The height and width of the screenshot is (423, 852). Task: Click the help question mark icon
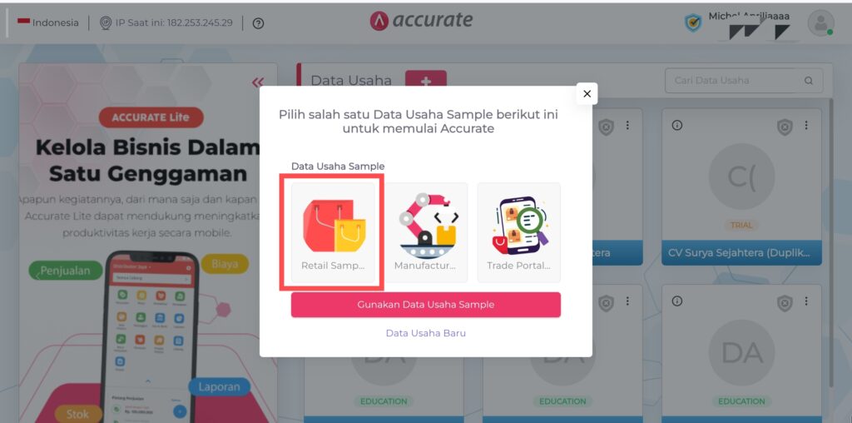click(259, 23)
